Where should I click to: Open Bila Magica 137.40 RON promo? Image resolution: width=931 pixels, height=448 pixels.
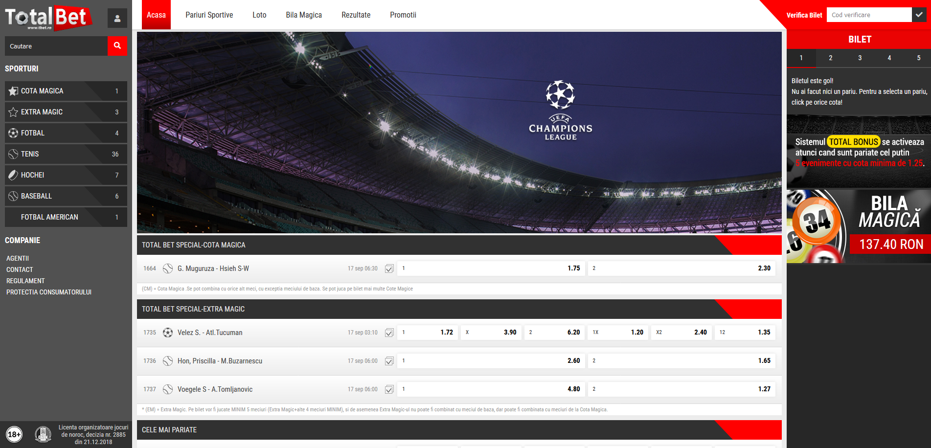click(x=859, y=226)
